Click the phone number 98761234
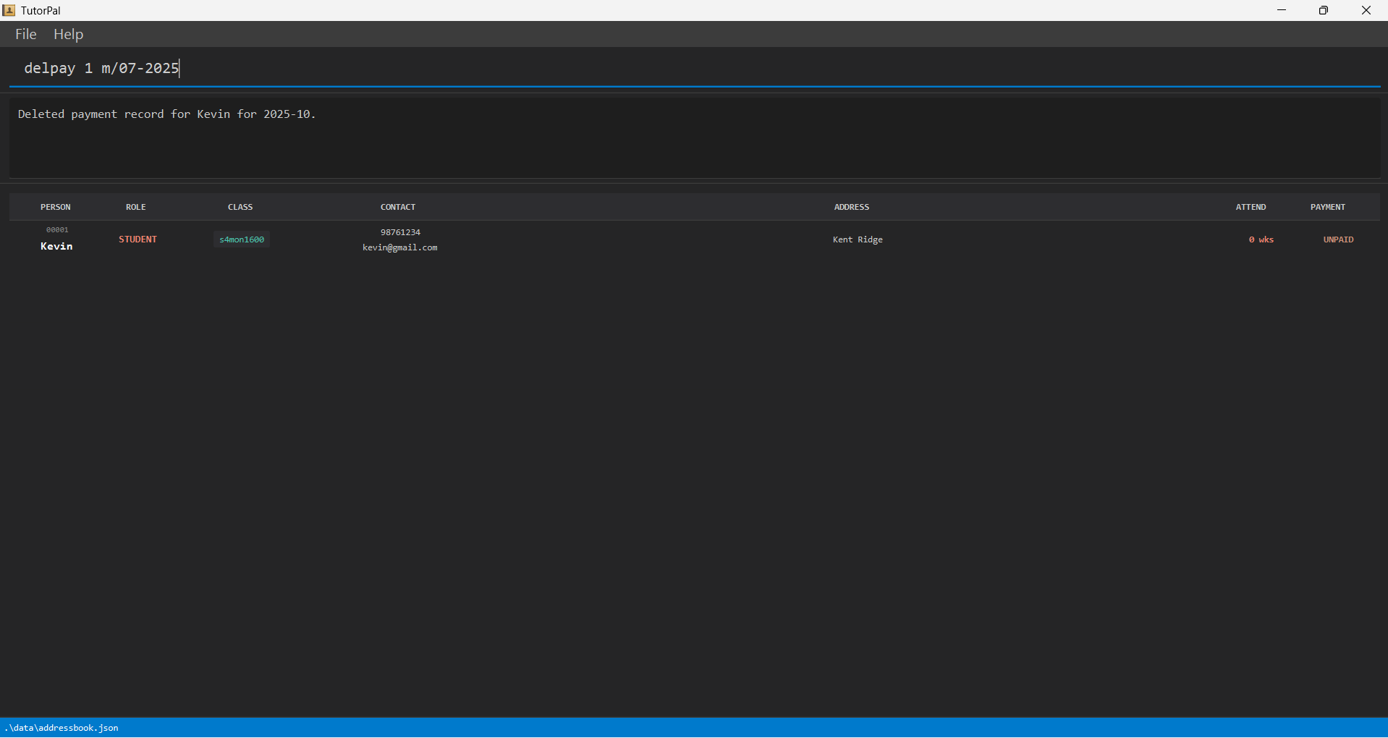 tap(400, 232)
